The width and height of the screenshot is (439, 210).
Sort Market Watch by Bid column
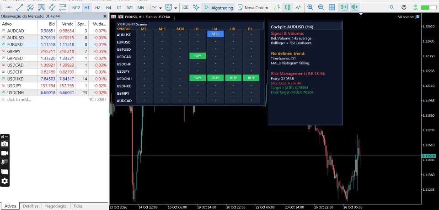pos(47,24)
